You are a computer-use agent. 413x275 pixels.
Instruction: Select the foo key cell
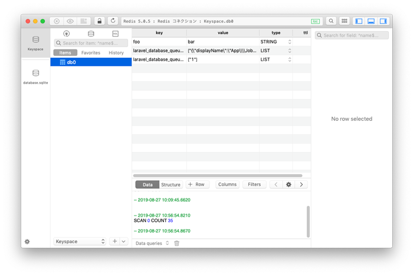coord(159,42)
